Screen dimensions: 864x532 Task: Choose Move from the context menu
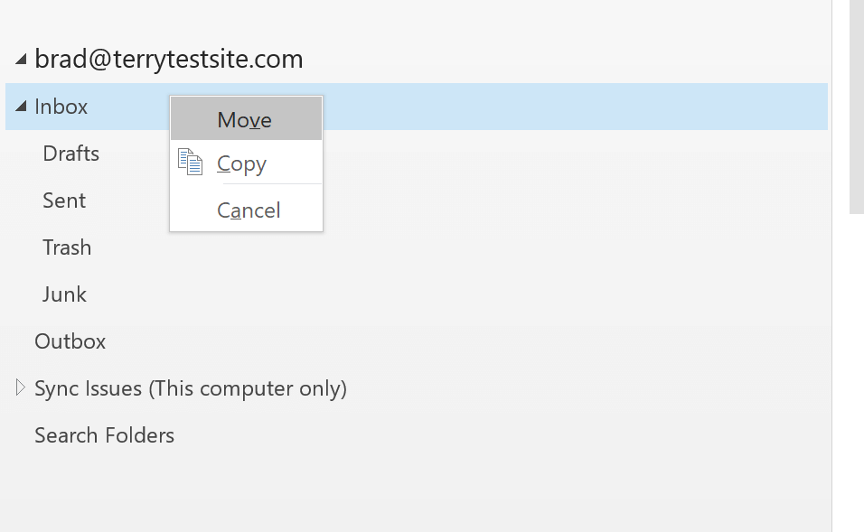246,119
